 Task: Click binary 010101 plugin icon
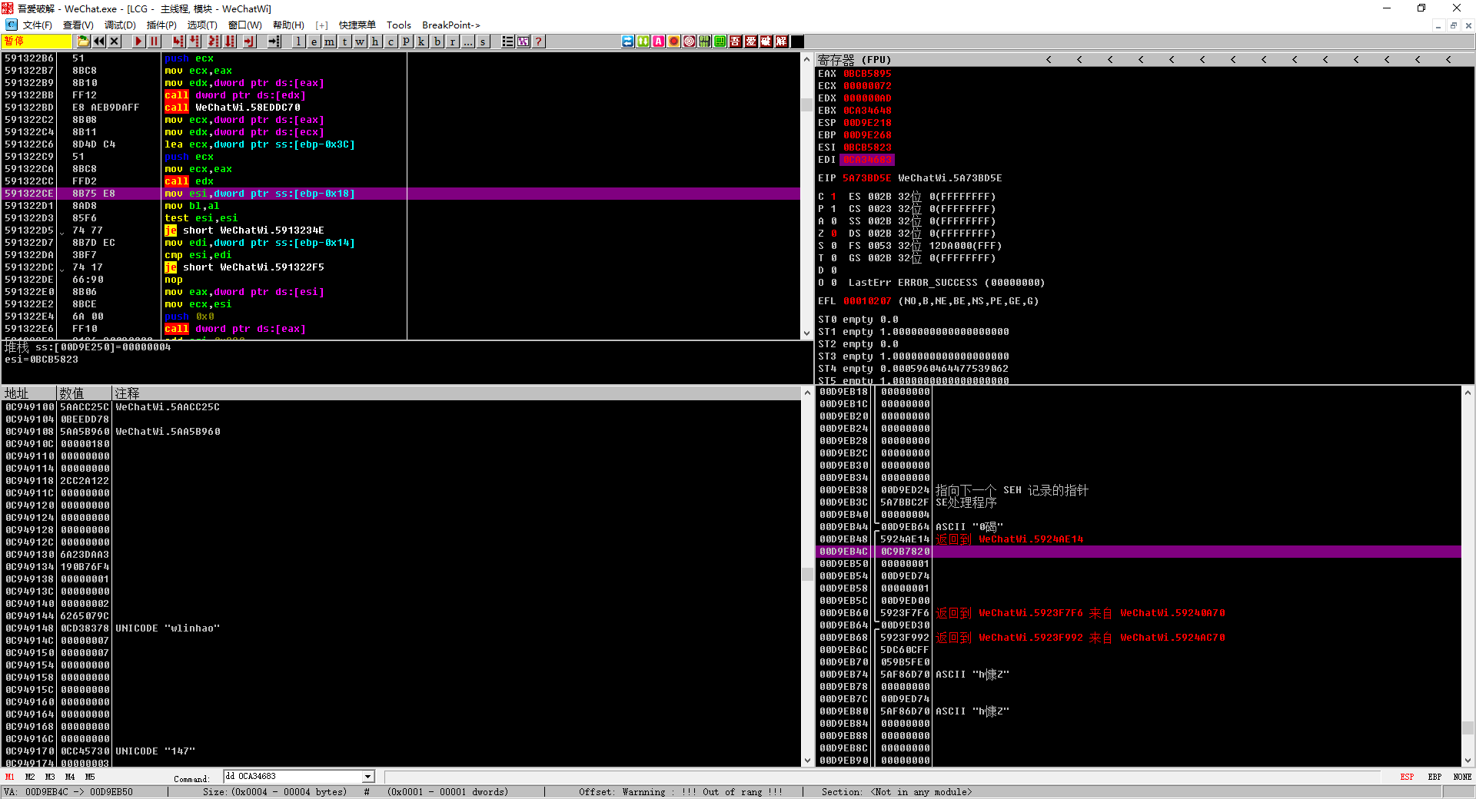click(705, 41)
